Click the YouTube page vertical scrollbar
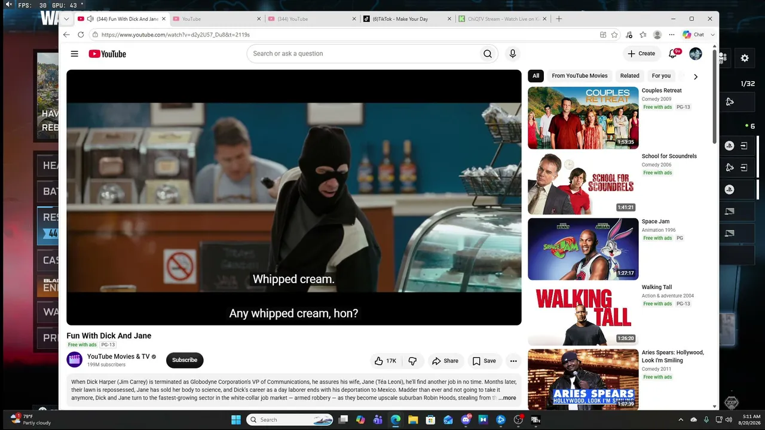The image size is (765, 430). point(715,96)
